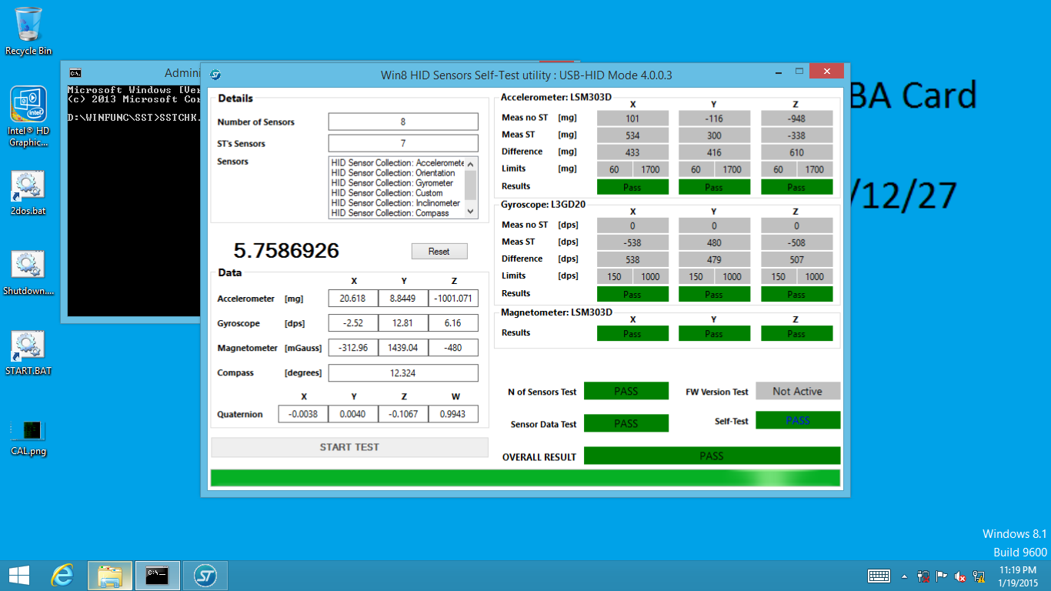Click the N of Sensors Test PASS indicator
Image resolution: width=1051 pixels, height=591 pixels.
click(626, 391)
